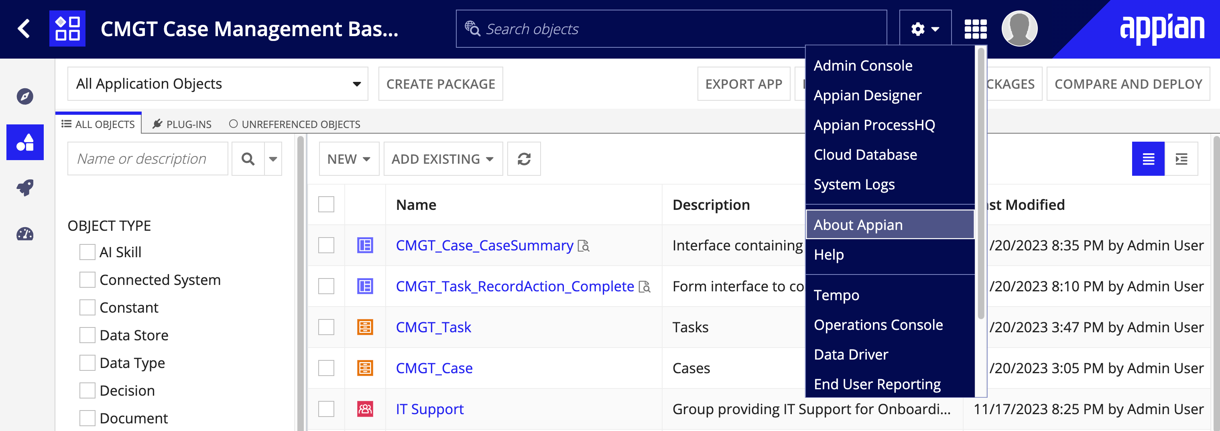Click COMPARE AND DEPLOY button
This screenshot has width=1220, height=431.
(x=1128, y=84)
